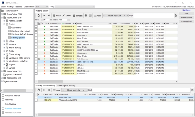Click Pridat add button
Image resolution: width=195 pixels, height=117 pixels.
coord(57,16)
